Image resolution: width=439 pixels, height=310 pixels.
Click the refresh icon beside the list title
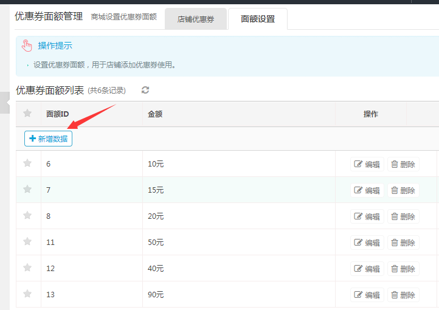click(x=145, y=91)
